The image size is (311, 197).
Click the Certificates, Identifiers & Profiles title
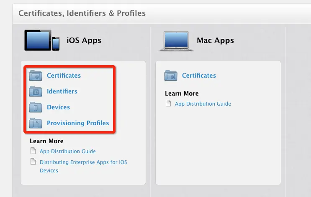point(82,13)
